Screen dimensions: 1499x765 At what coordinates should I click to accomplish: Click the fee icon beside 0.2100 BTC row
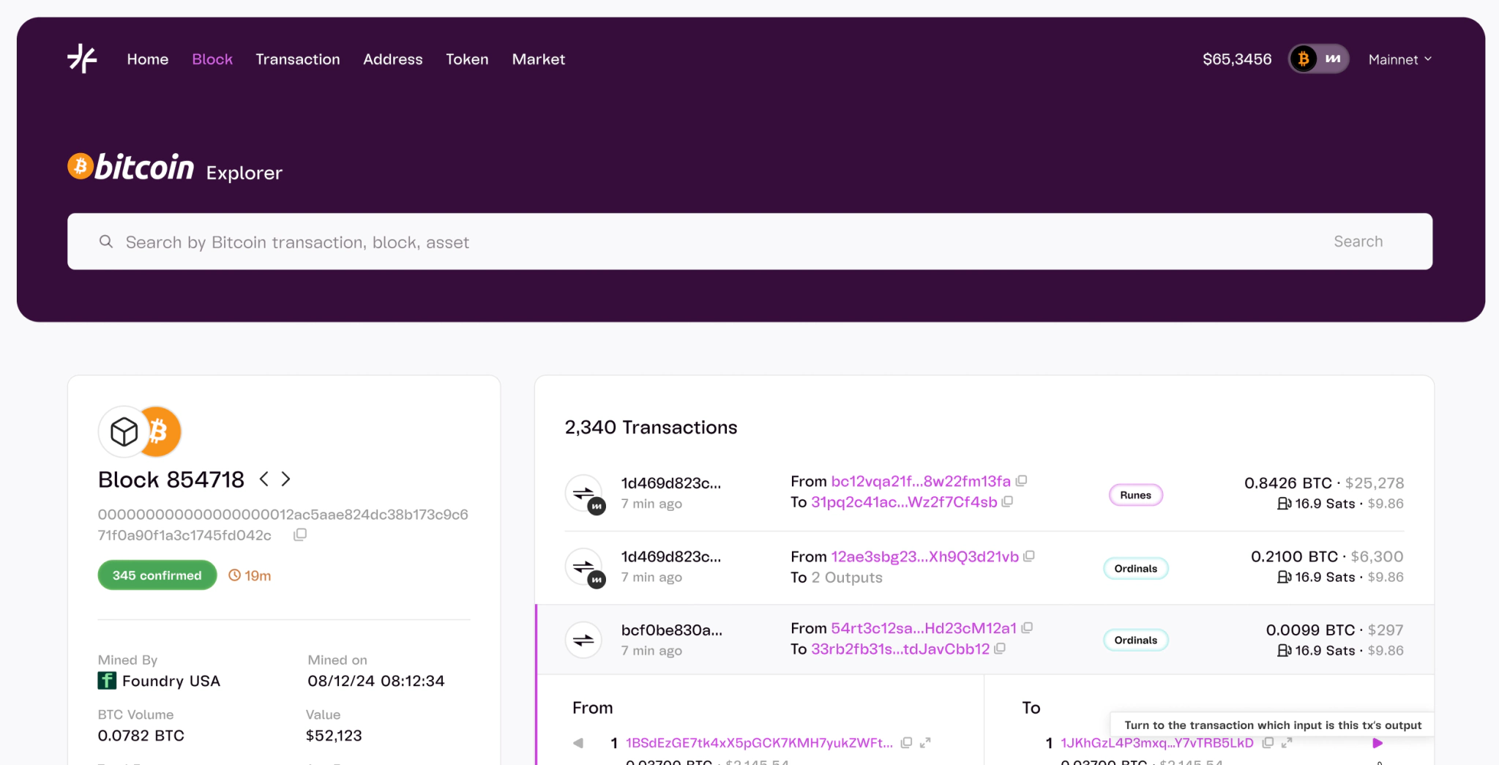1284,577
